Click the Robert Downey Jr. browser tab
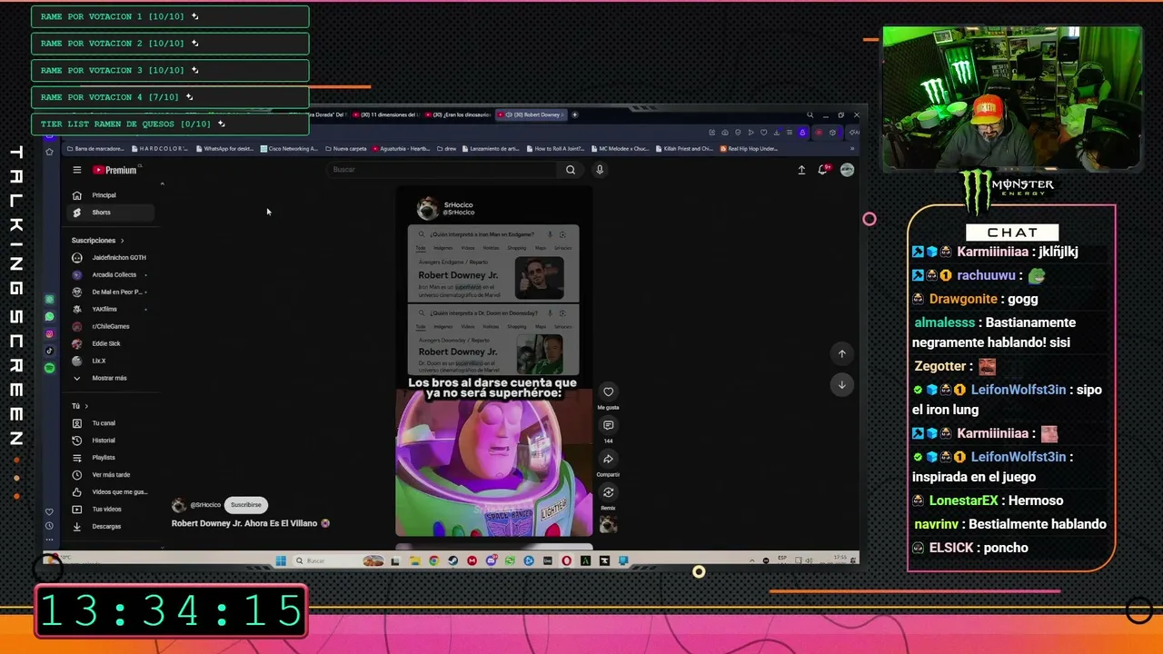The image size is (1163, 654). coord(532,114)
